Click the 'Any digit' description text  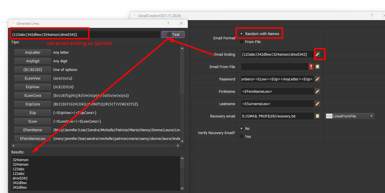coord(60,61)
